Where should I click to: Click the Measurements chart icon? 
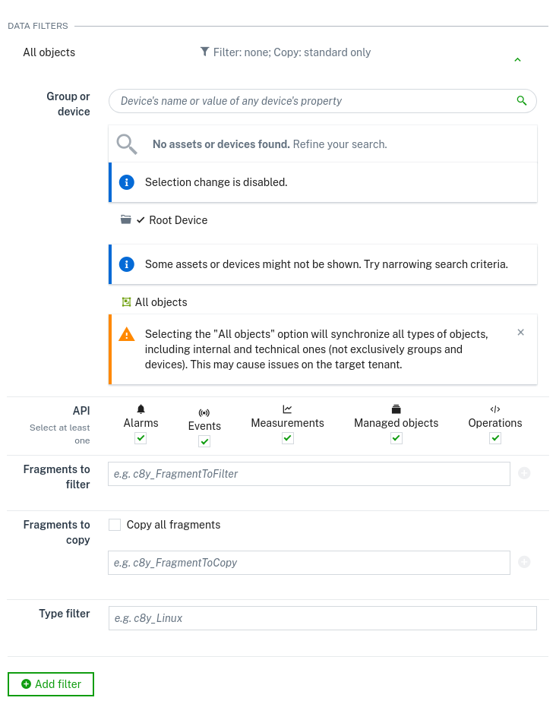click(x=287, y=410)
